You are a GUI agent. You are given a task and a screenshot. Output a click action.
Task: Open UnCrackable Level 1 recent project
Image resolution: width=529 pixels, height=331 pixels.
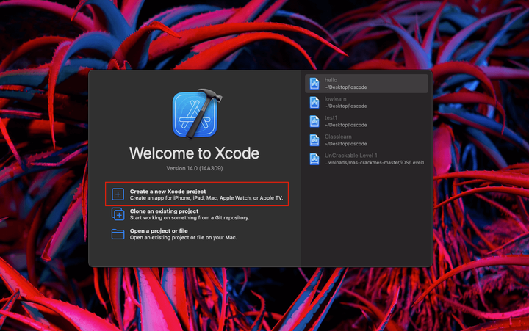367,159
